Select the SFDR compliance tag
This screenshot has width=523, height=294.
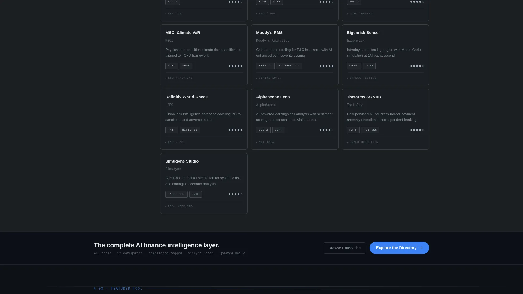186,66
